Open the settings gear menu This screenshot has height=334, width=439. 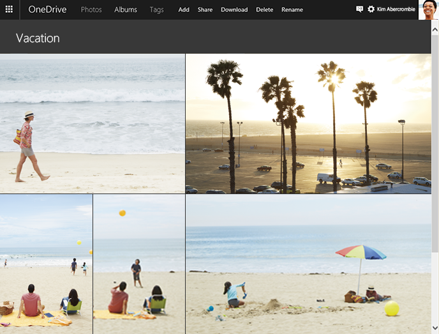(371, 10)
